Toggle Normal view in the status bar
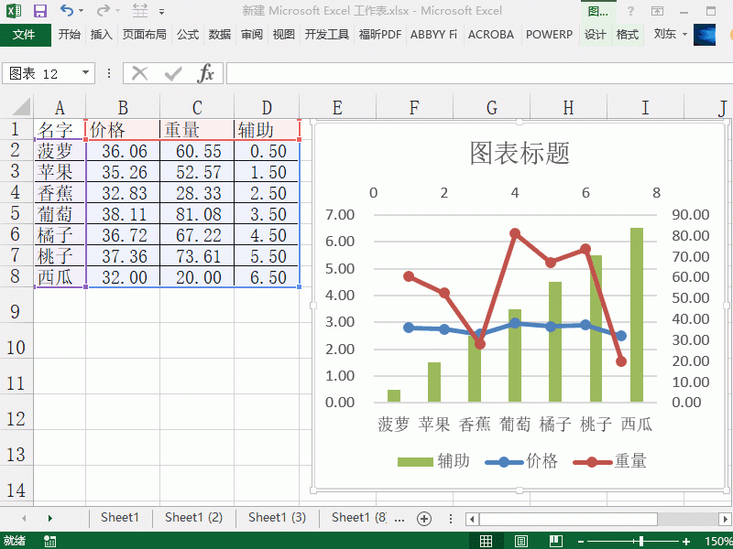Viewport: 733px width, 549px height. pyautogui.click(x=486, y=540)
